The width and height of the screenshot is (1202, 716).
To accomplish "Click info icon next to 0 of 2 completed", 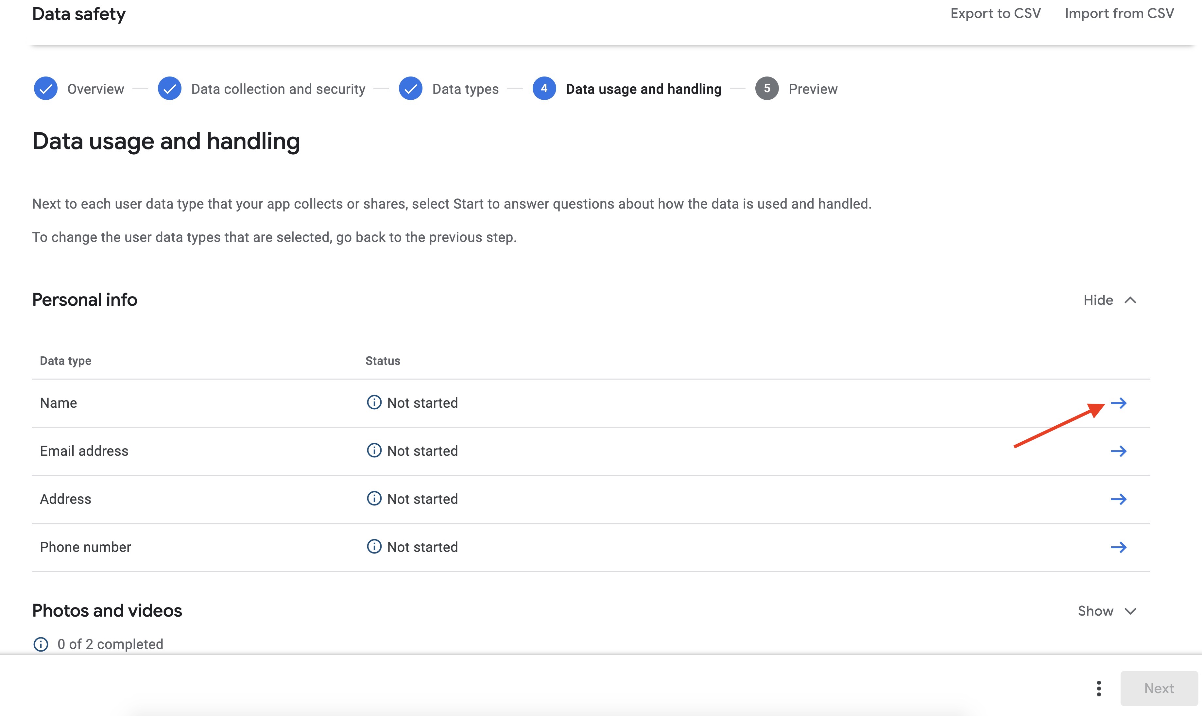I will 41,644.
